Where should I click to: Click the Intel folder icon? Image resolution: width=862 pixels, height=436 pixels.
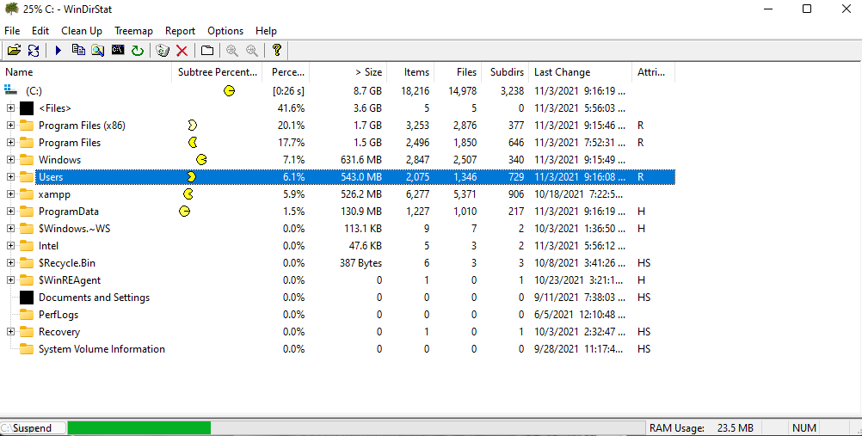tap(27, 246)
